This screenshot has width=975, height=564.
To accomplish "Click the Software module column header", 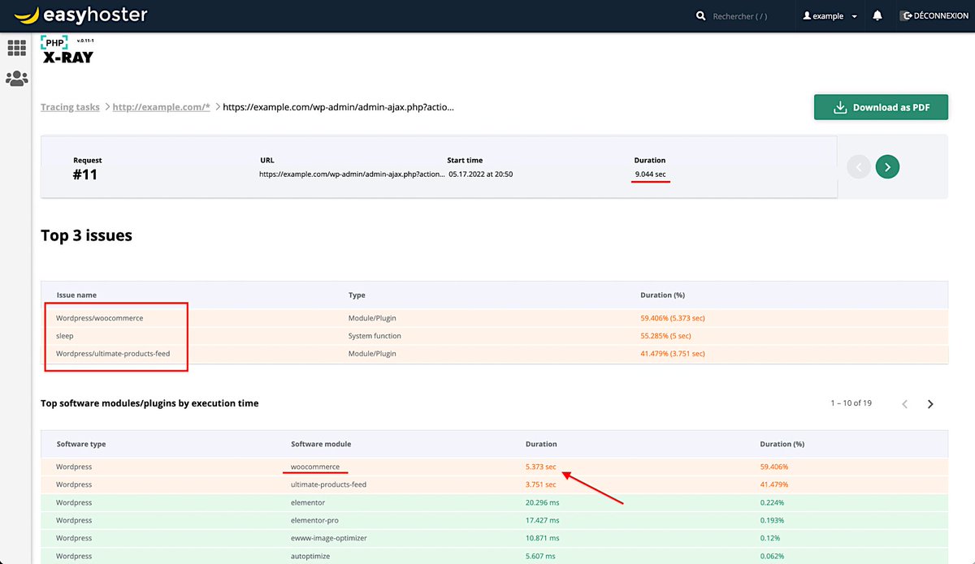I will 321,444.
